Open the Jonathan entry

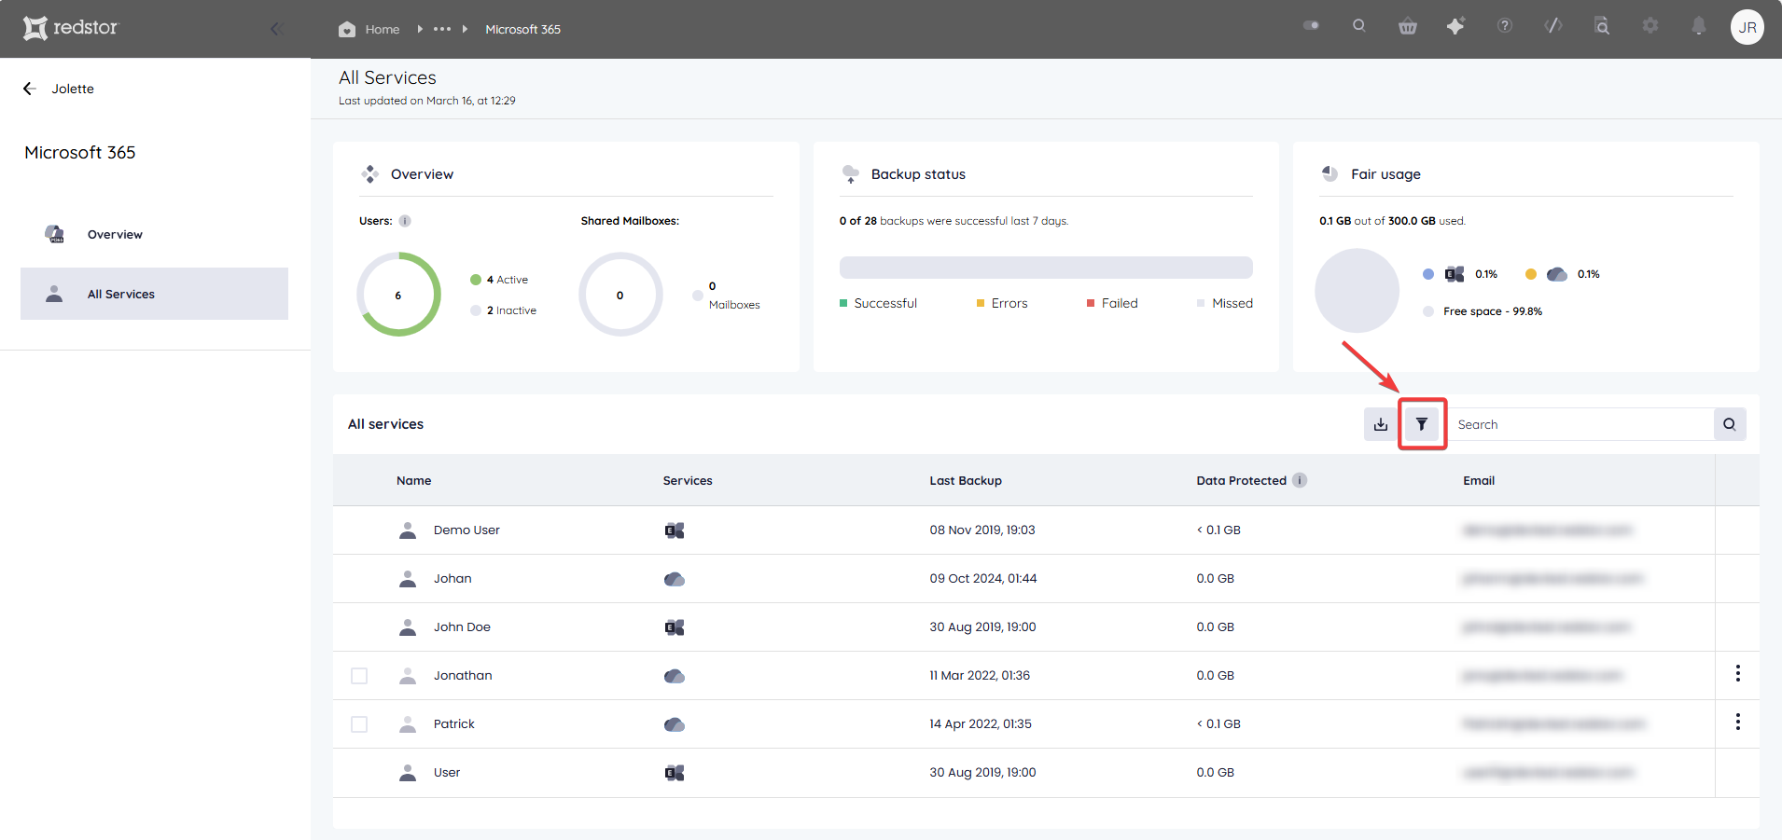(463, 675)
